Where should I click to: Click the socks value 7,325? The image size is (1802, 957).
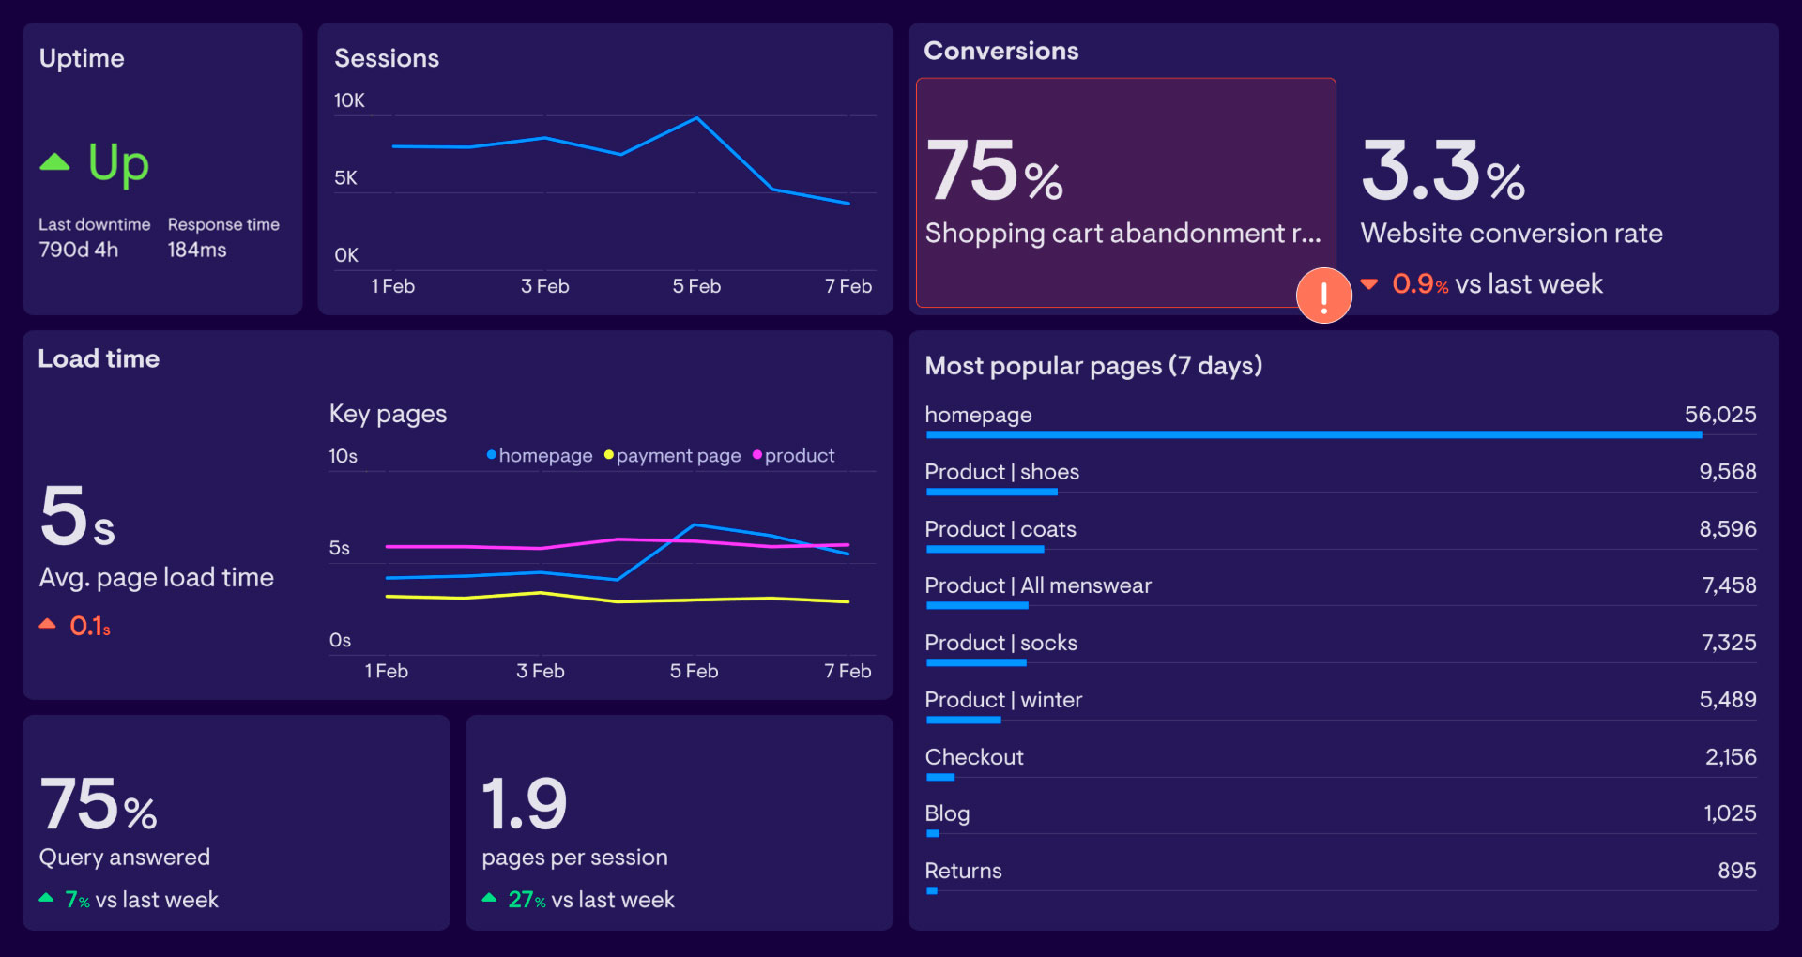[1729, 643]
